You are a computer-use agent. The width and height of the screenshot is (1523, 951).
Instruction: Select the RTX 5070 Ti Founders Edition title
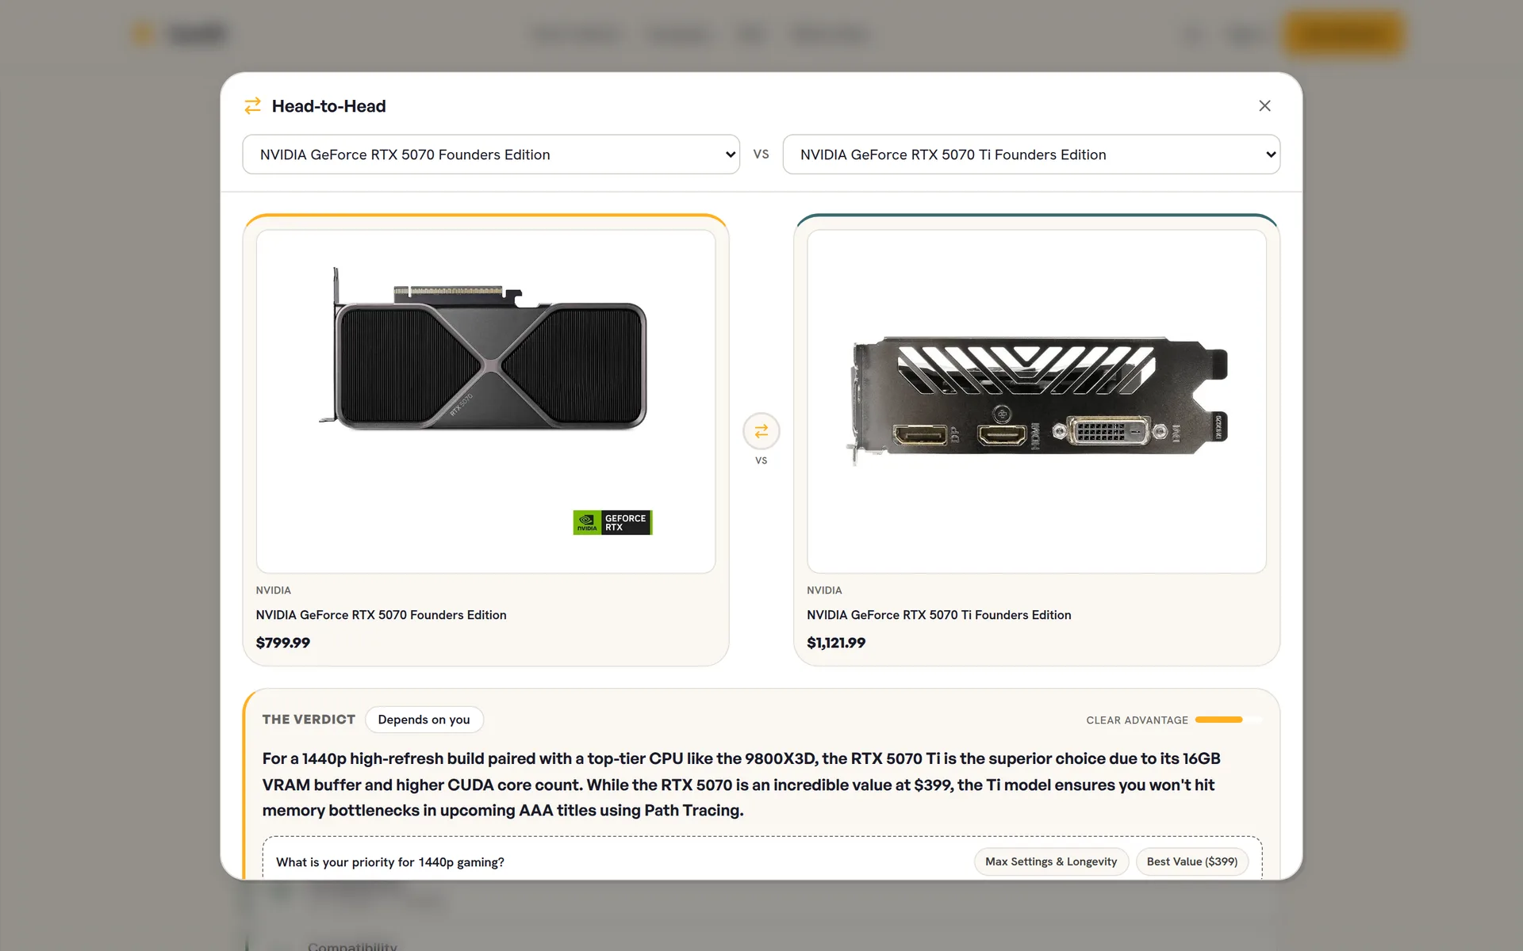coord(938,615)
